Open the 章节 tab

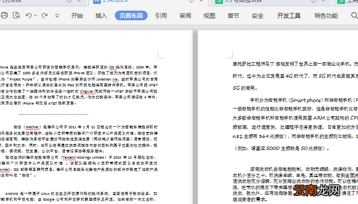coord(234,16)
